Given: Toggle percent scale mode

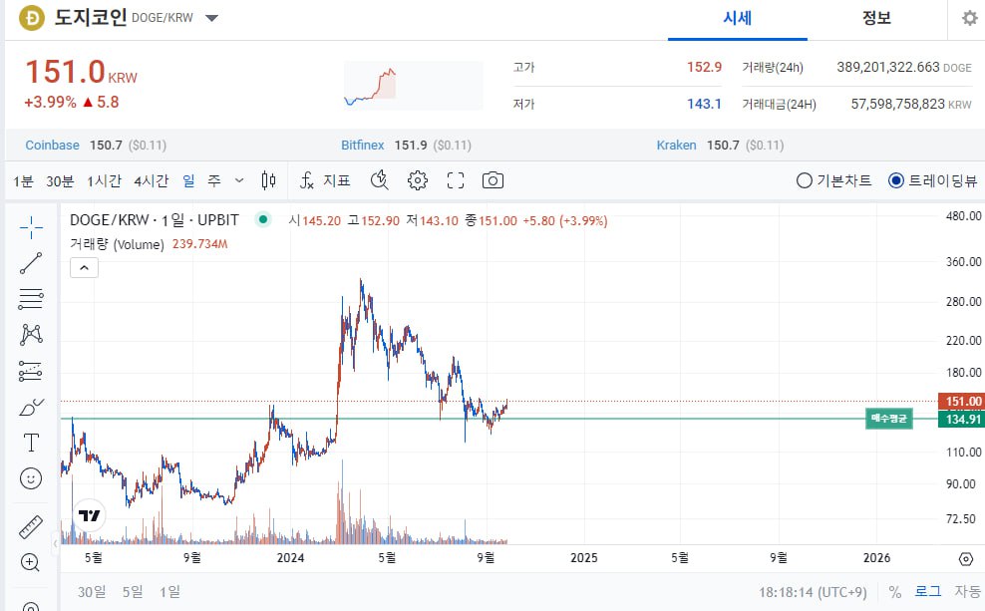Looking at the screenshot, I should [895, 592].
